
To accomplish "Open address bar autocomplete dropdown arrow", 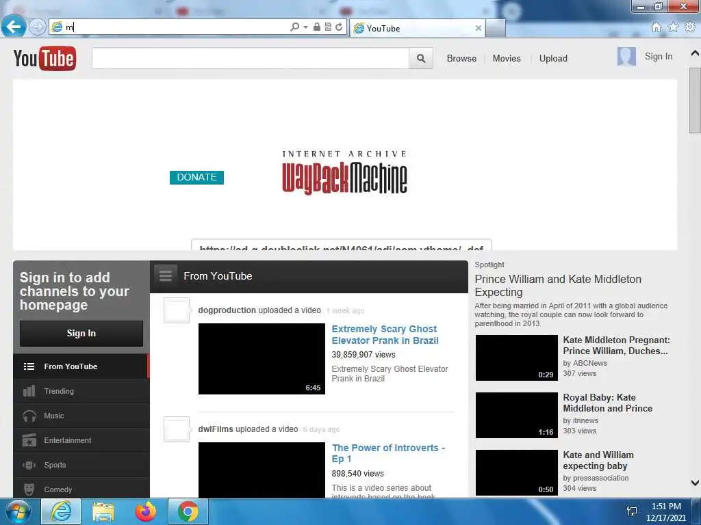I will (x=306, y=27).
